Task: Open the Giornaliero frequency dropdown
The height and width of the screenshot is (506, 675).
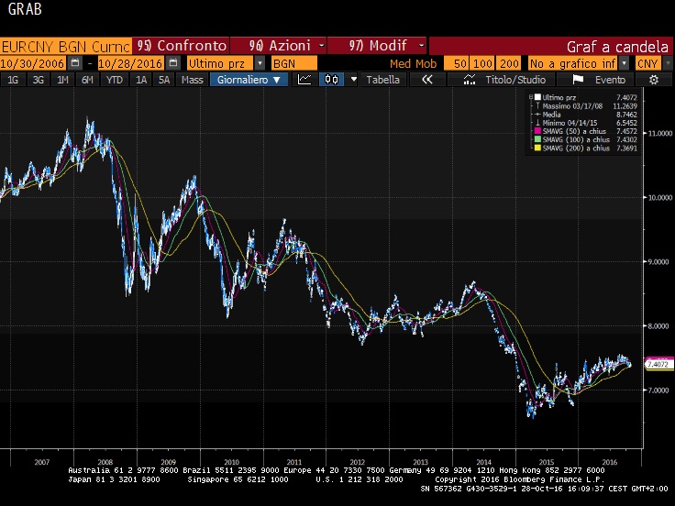Action: pos(247,80)
